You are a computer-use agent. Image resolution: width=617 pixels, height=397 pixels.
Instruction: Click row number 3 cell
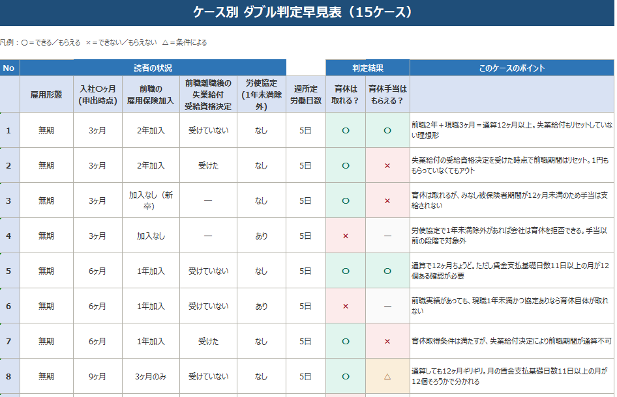point(8,200)
